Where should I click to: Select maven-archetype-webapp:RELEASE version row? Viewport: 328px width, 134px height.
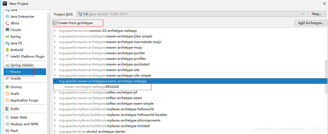pyautogui.click(x=189, y=87)
